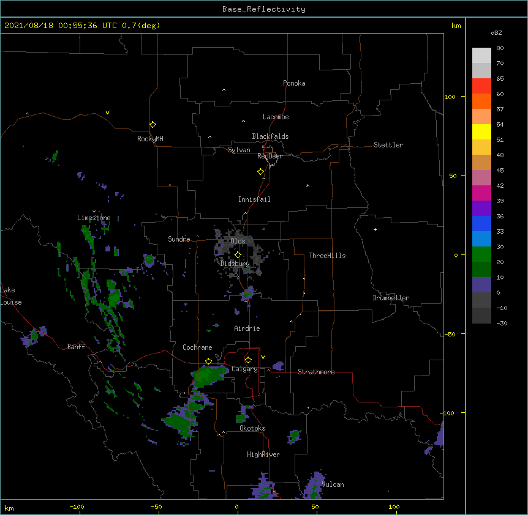Click the yellow diamond marker between Olds and Didsbury
This screenshot has height=515, width=528.
238,255
